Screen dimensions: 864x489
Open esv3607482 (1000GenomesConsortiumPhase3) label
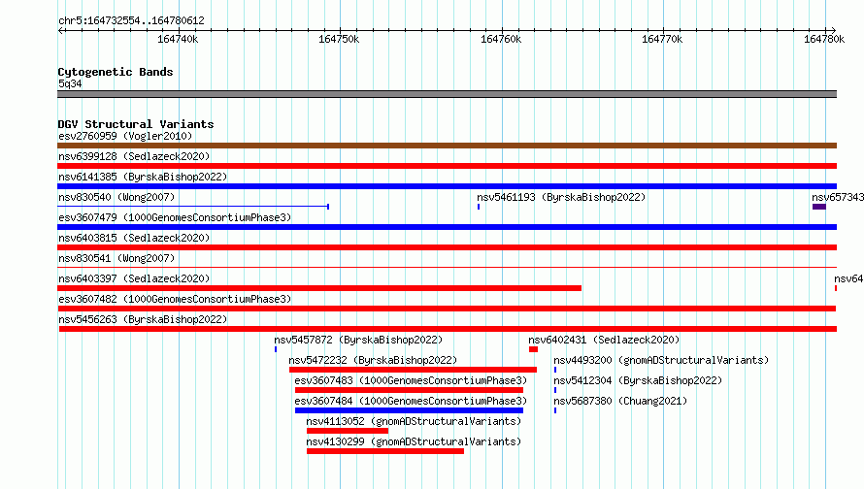point(175,299)
